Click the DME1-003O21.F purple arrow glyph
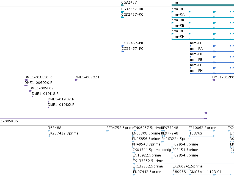Screen dimensions: 234x176 (76, 80)
